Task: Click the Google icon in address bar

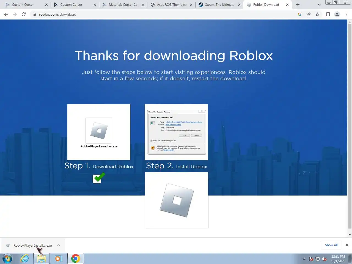Action: click(300, 14)
